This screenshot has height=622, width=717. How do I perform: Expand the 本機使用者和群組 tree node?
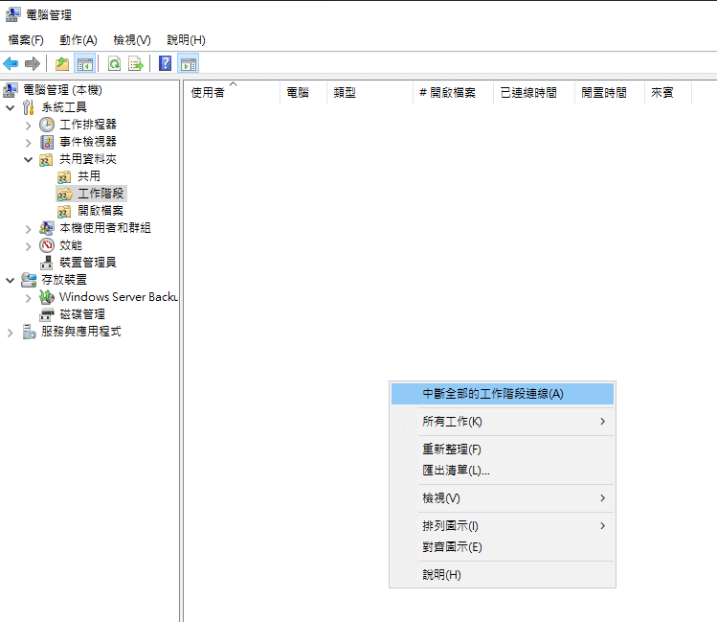(29, 229)
